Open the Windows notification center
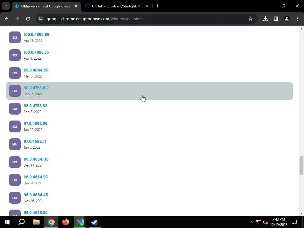Screen dimensions: 304x228 294,222
